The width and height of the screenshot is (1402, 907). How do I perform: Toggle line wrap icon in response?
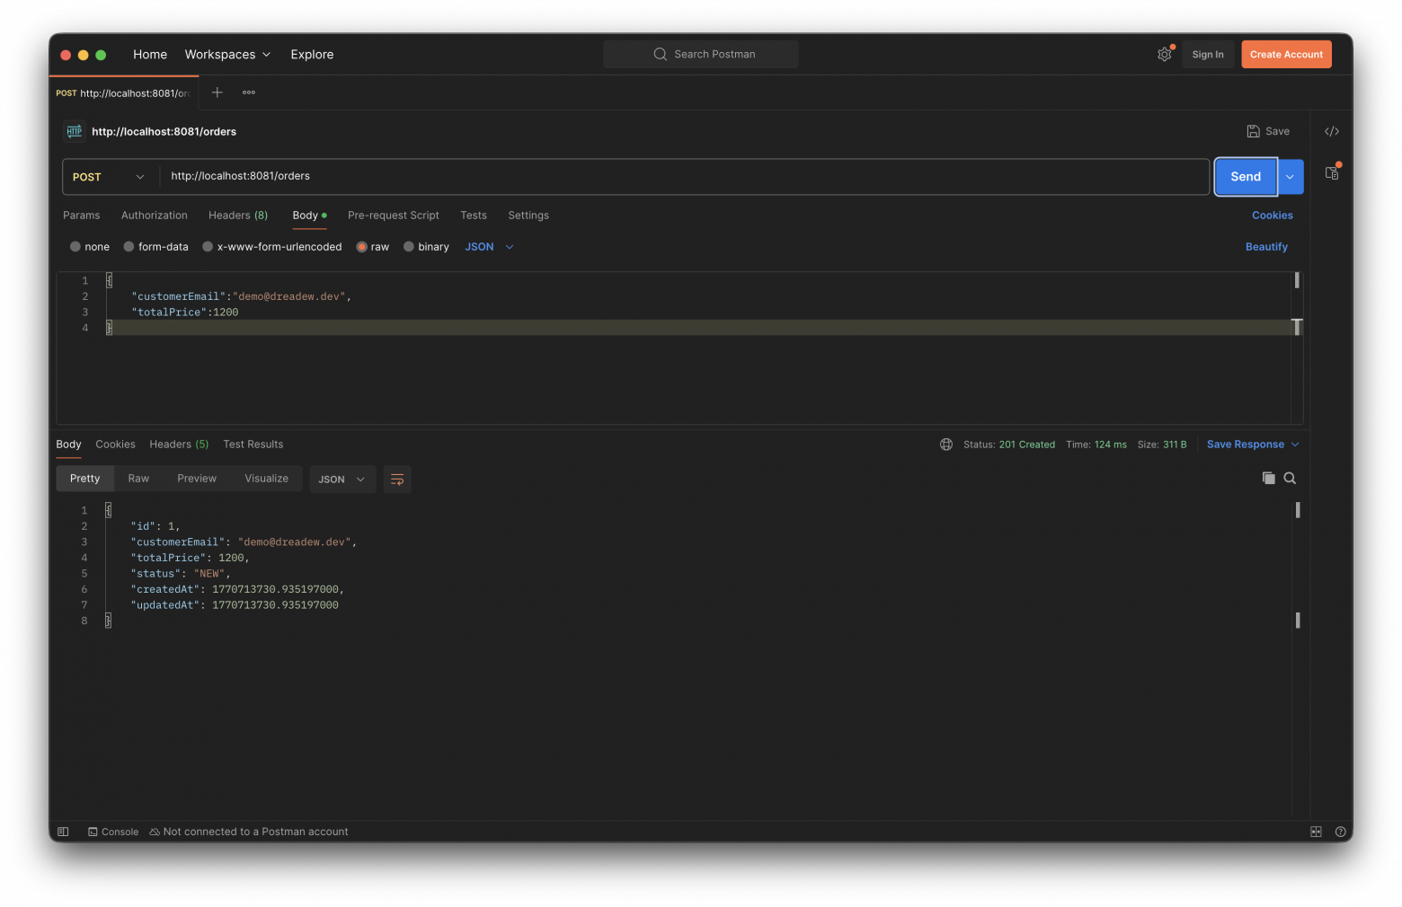tap(397, 479)
